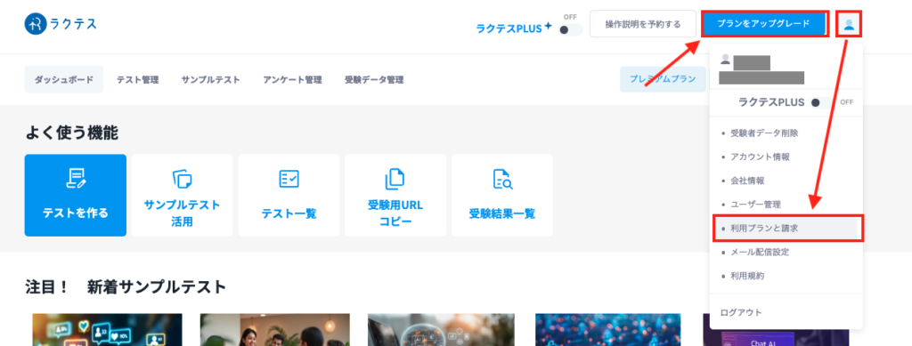Toggle the ラクテスPLUS switch in header
The image size is (912, 346).
pos(570,29)
